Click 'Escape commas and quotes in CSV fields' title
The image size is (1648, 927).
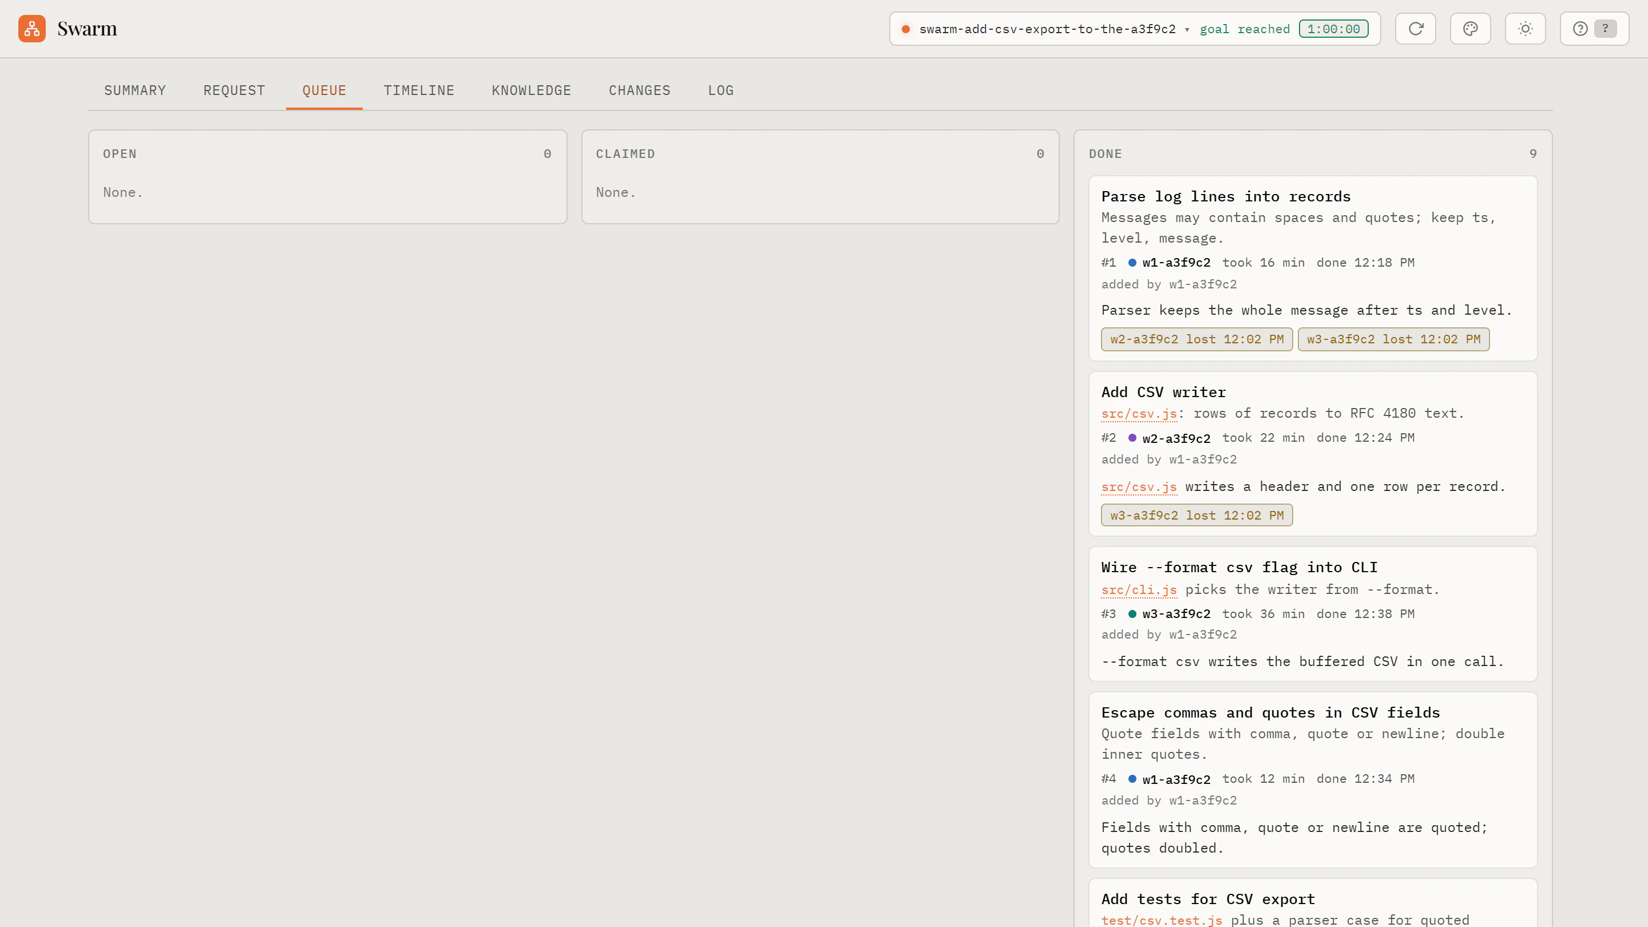coord(1270,712)
